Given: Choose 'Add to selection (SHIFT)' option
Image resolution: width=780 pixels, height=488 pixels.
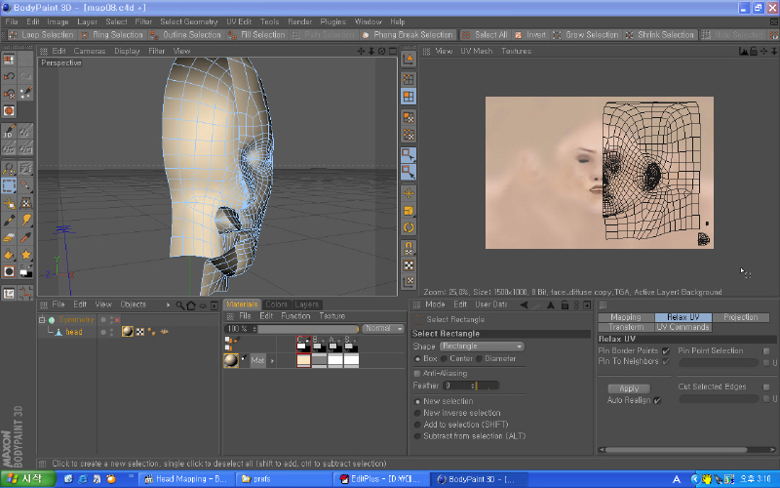Looking at the screenshot, I should pyautogui.click(x=417, y=425).
